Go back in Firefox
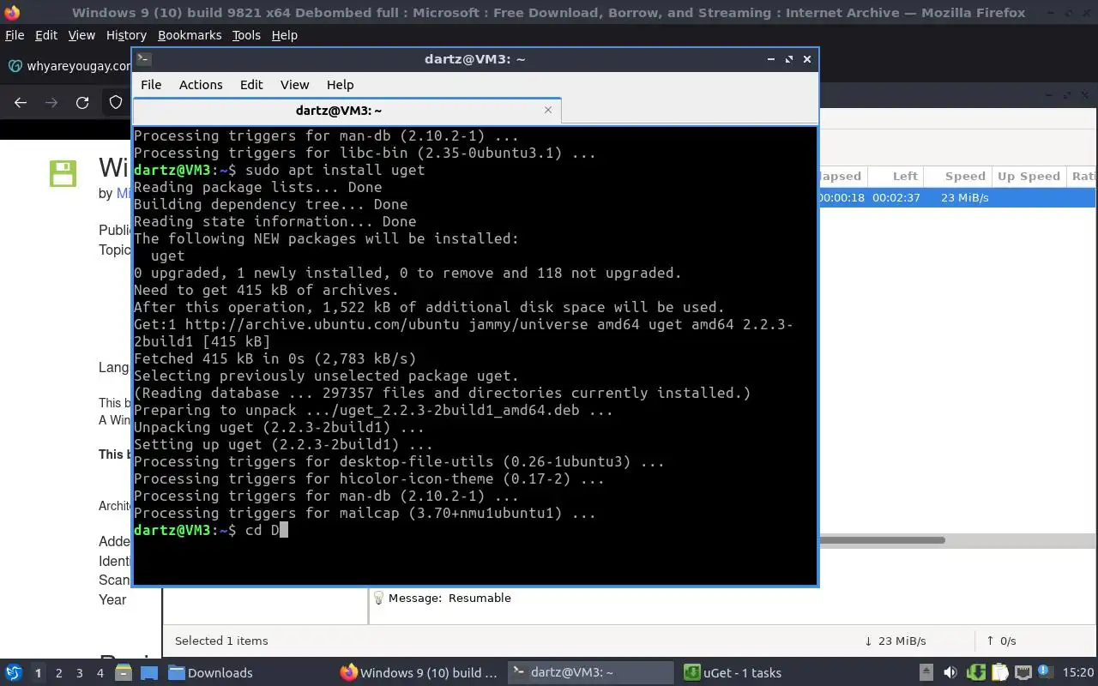1098x686 pixels. (x=21, y=103)
